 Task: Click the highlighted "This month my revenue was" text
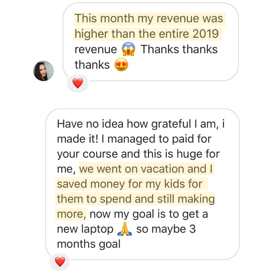click(149, 19)
